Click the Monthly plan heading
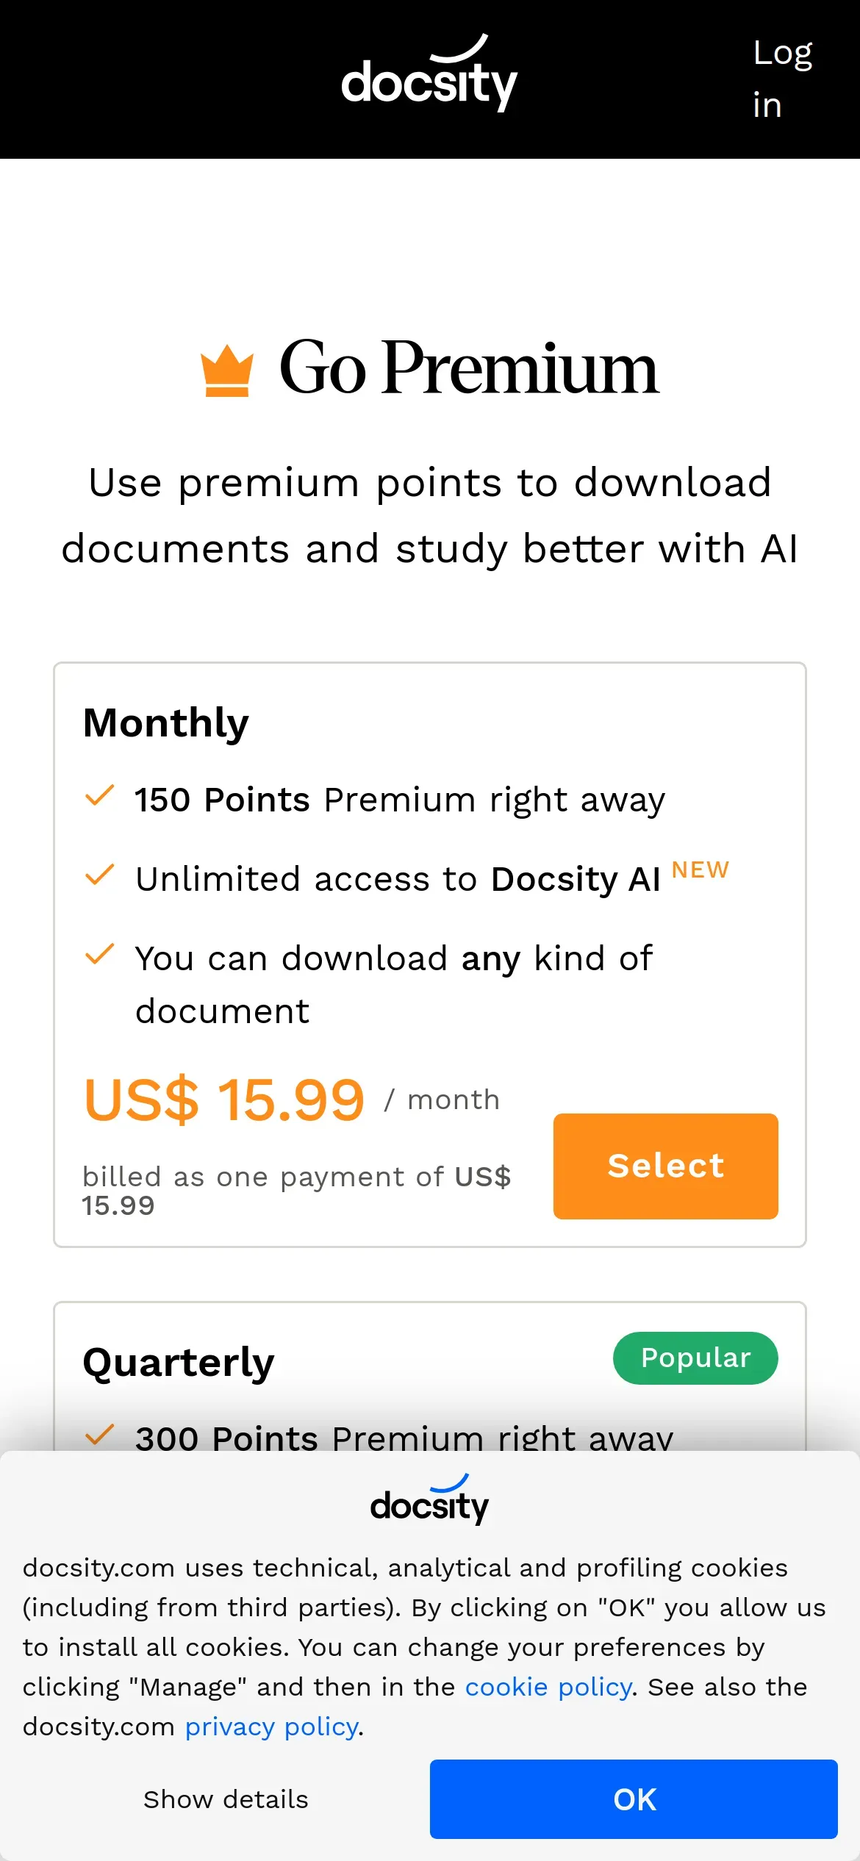Screen dimensions: 860x1861 [x=166, y=723]
